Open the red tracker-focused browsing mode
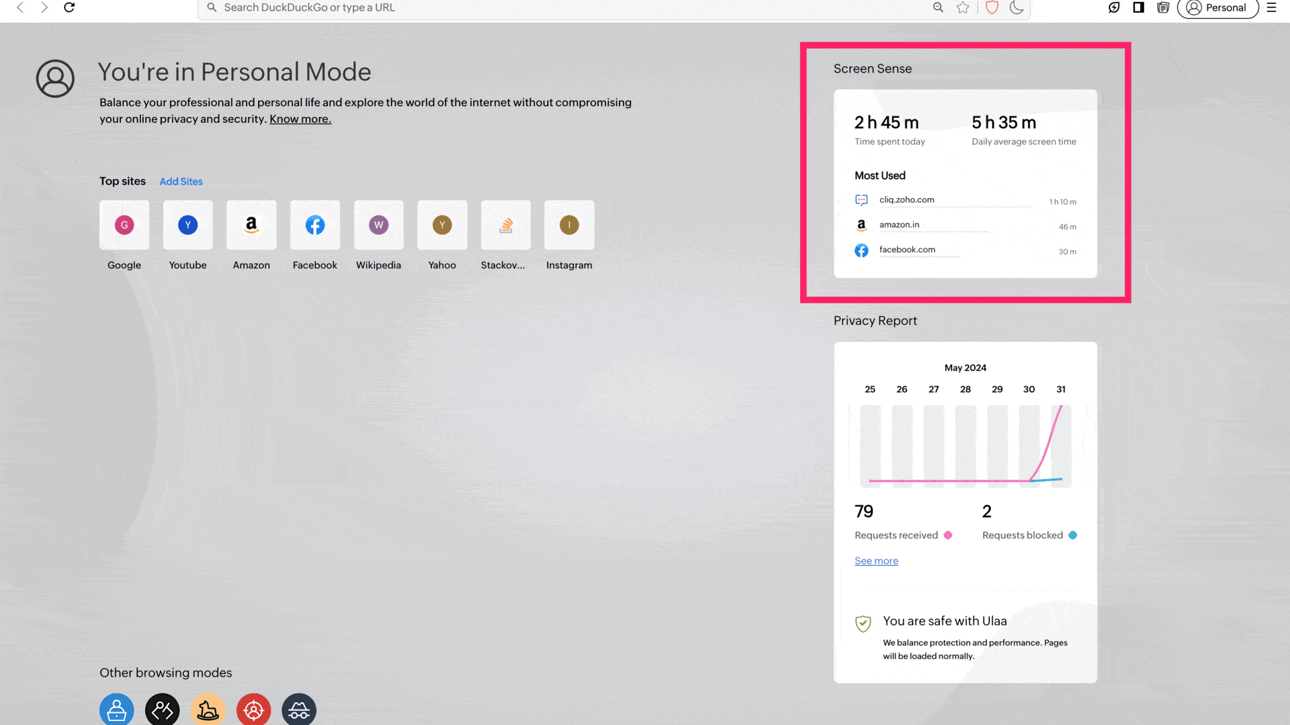The image size is (1290, 725). [253, 709]
